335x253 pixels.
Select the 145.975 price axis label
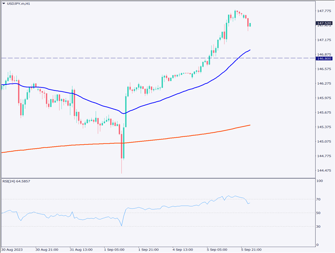tap(324, 98)
